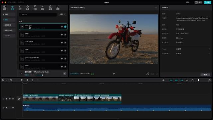
Task: Open the Filters tab with three circles
Action: (50, 8)
